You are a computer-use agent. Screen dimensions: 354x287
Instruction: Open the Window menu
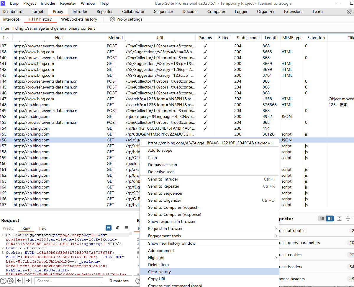coord(88,3)
